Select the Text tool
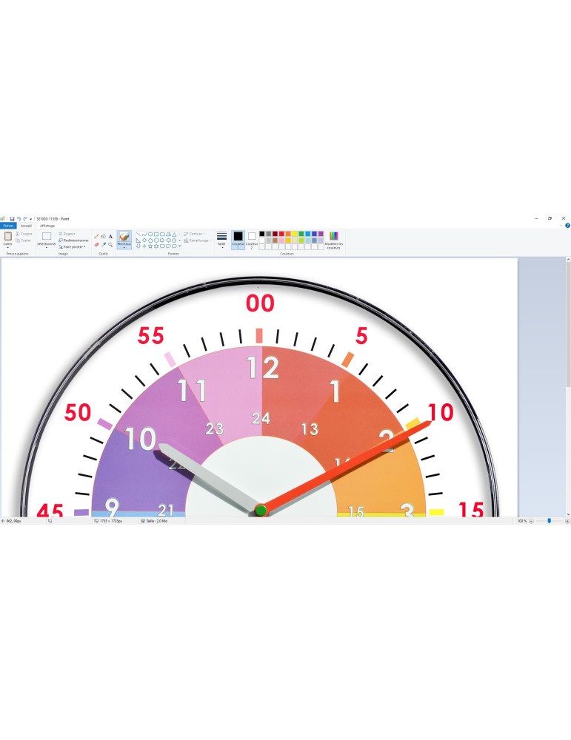 [x=110, y=236]
